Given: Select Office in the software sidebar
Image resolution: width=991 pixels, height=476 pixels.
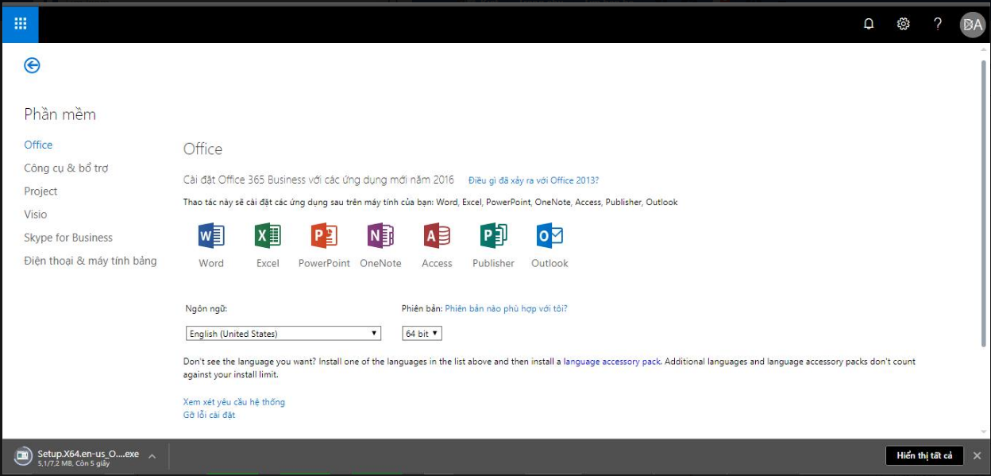Looking at the screenshot, I should [x=38, y=145].
